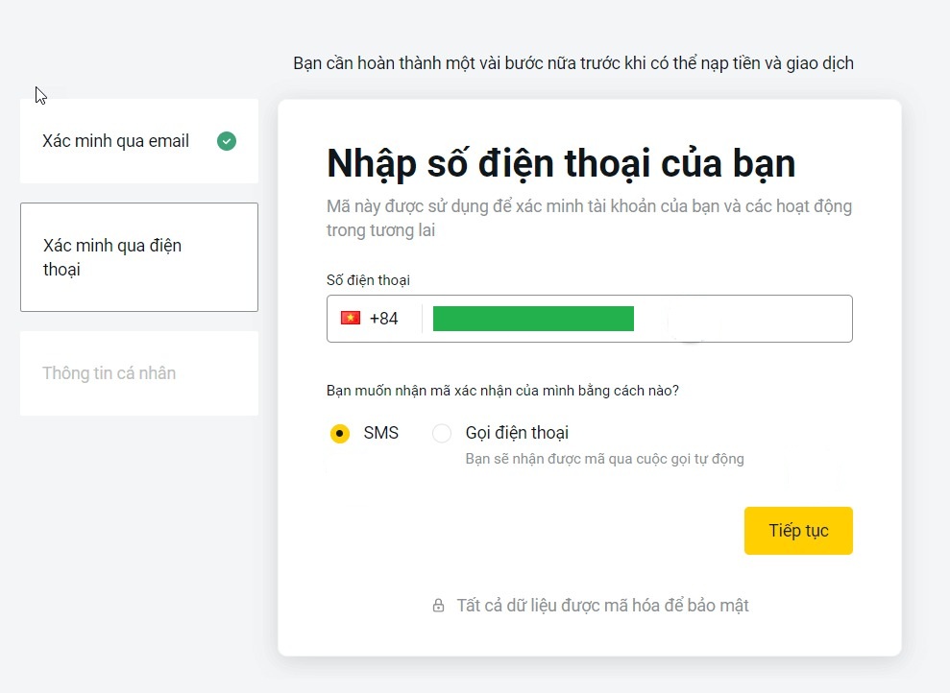Screen dimensions: 950x693
Task: Switch to the Xác minh qua điện thoại step
Action: (138, 257)
